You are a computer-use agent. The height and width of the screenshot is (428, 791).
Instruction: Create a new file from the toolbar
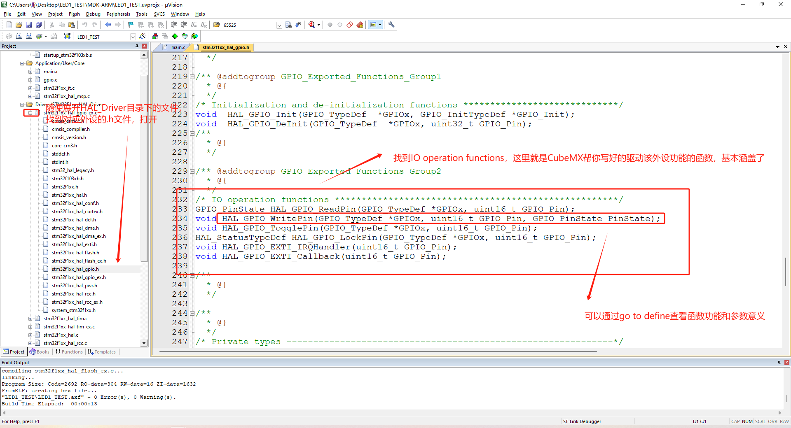[9, 25]
